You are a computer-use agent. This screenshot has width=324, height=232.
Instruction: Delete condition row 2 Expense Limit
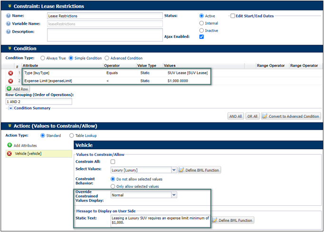pyautogui.click(x=10, y=81)
